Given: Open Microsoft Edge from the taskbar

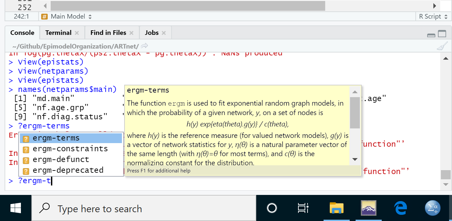Looking at the screenshot, I should 401,208.
